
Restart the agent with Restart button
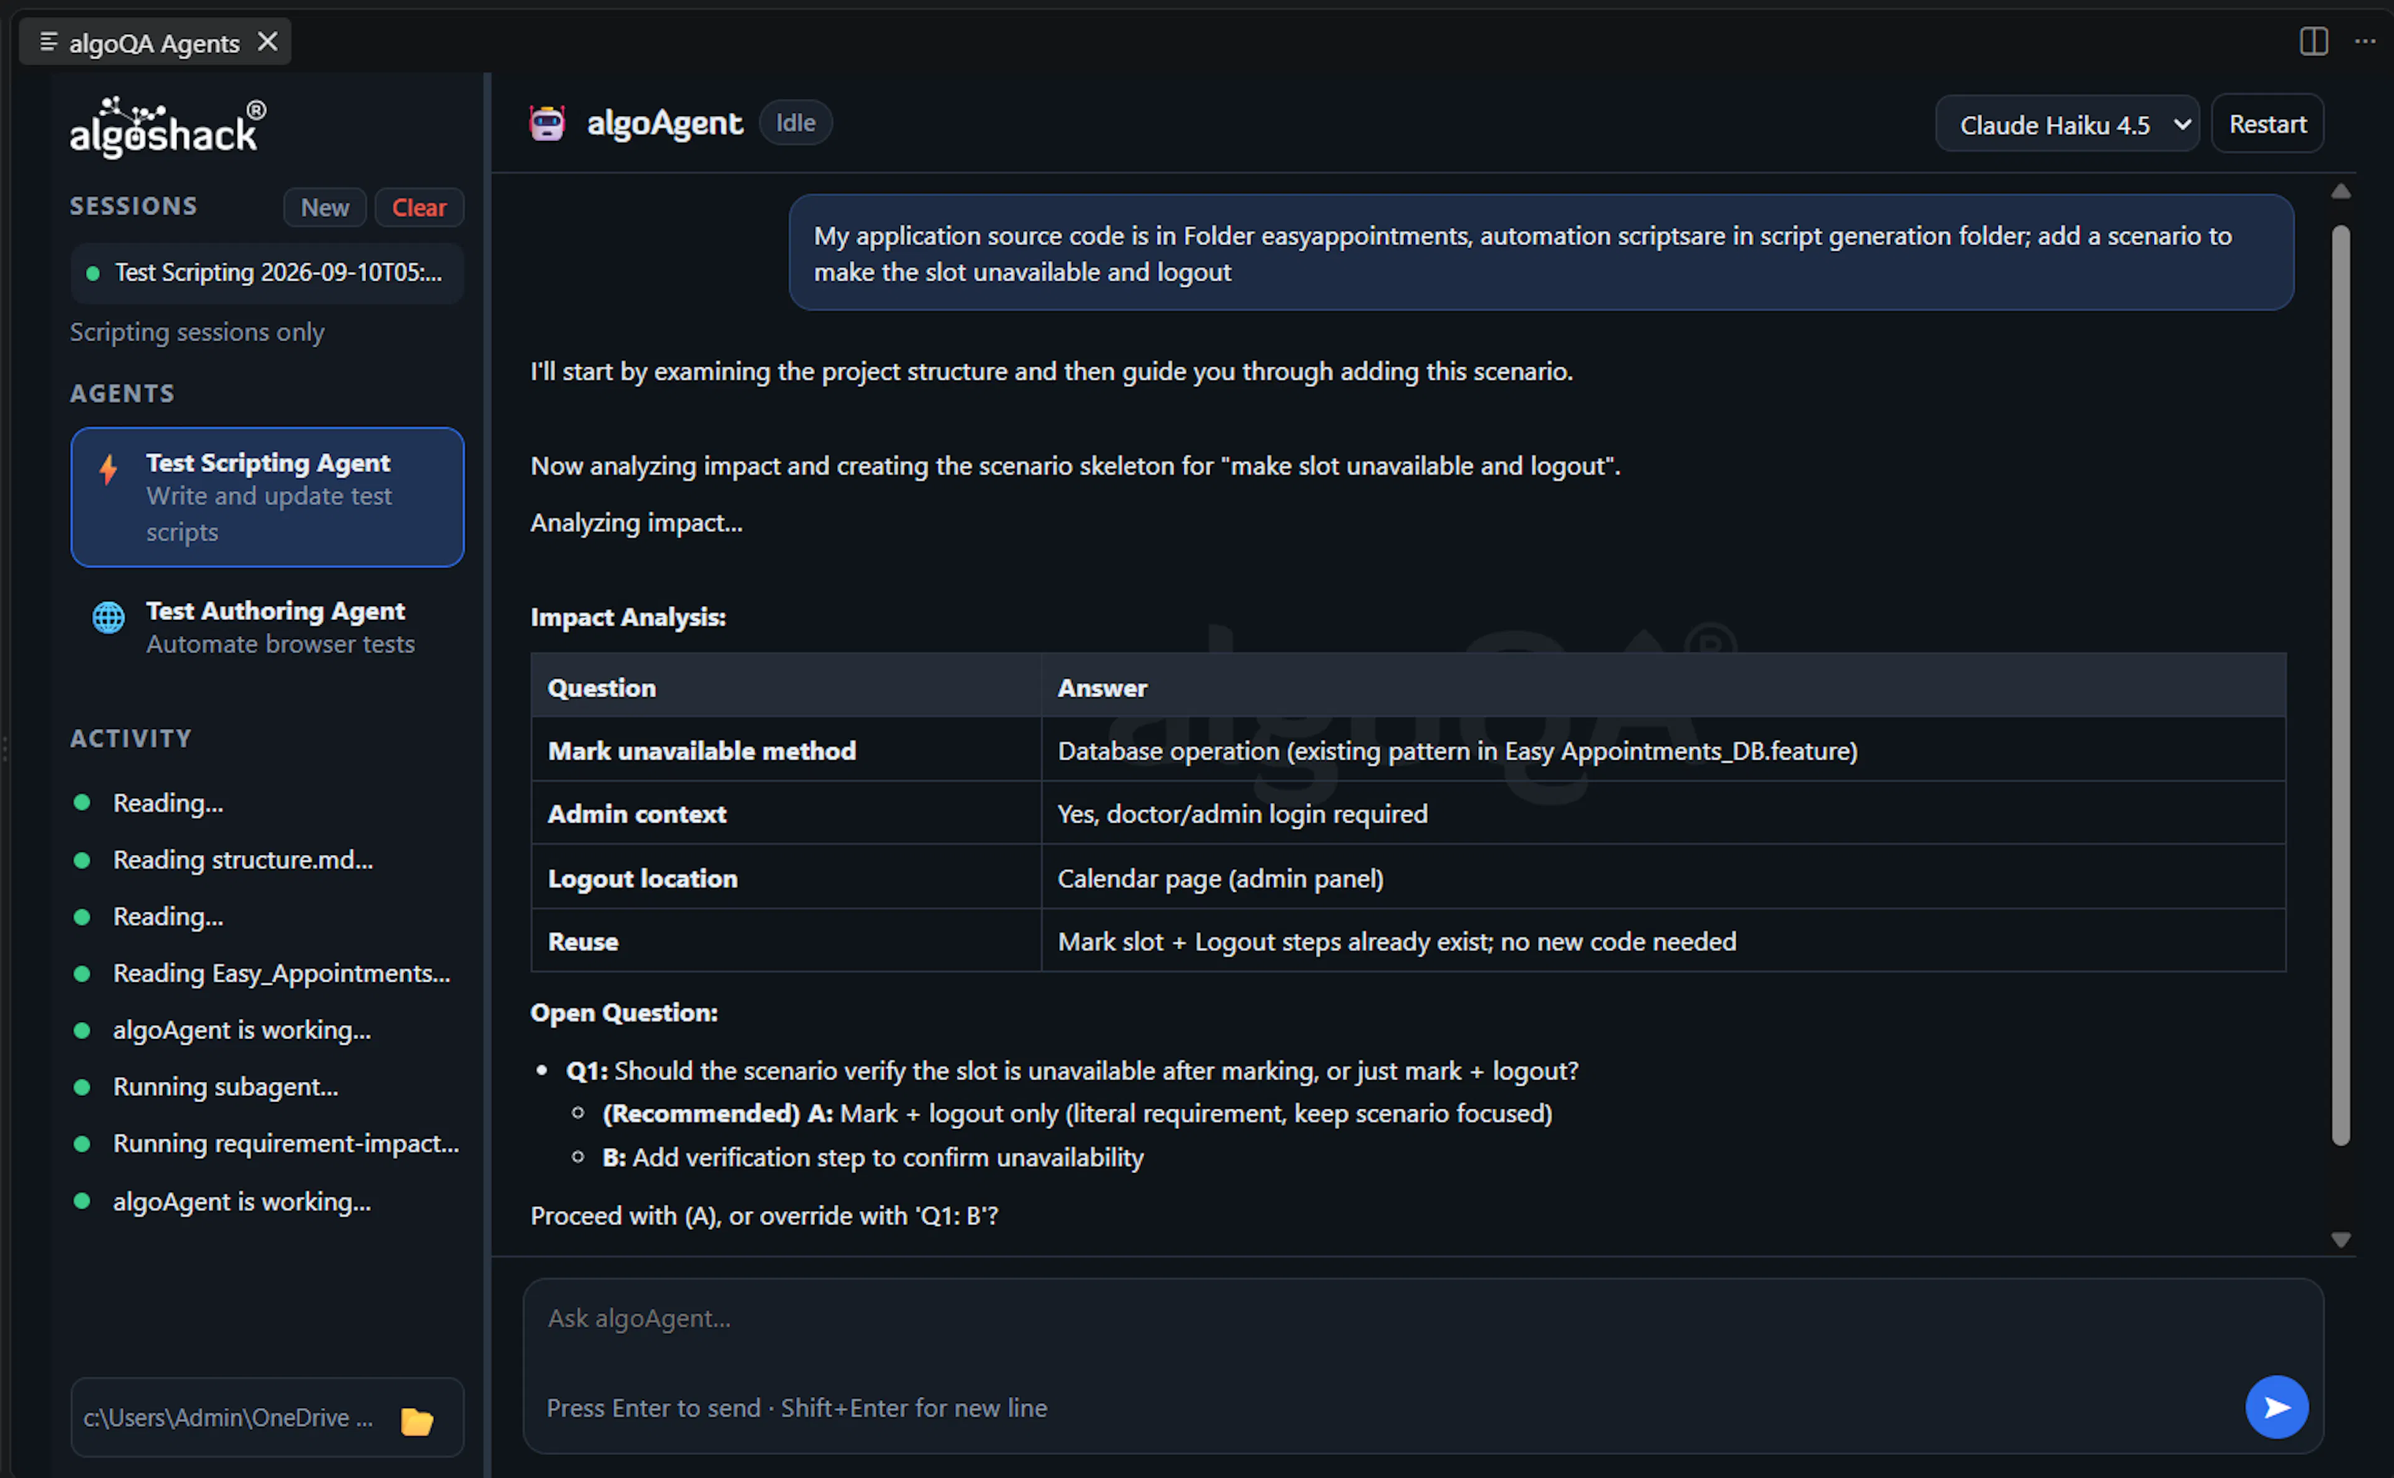pos(2267,124)
